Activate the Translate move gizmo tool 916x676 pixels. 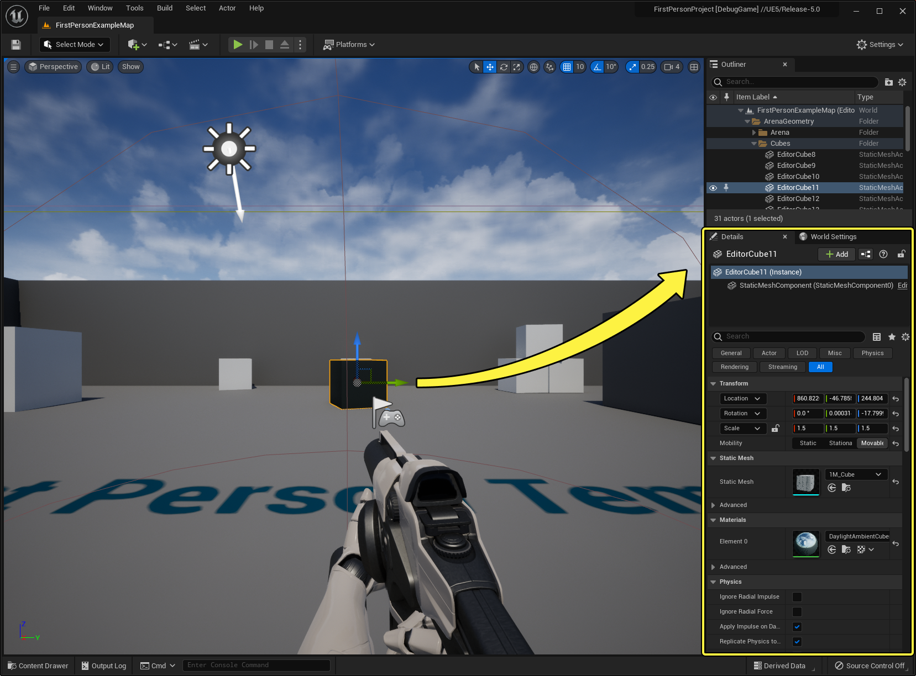coord(490,67)
